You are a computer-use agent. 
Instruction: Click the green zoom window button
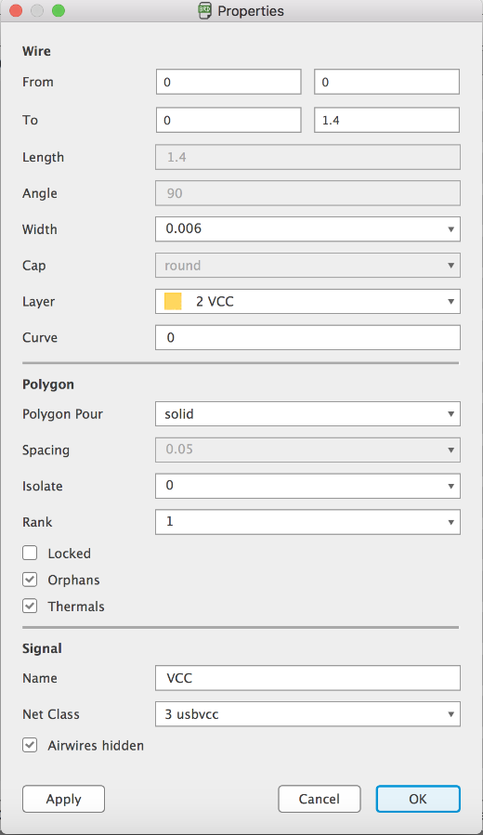(58, 10)
